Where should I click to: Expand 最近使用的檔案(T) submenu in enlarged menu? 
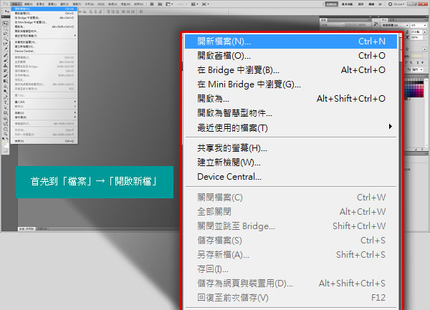pos(291,127)
